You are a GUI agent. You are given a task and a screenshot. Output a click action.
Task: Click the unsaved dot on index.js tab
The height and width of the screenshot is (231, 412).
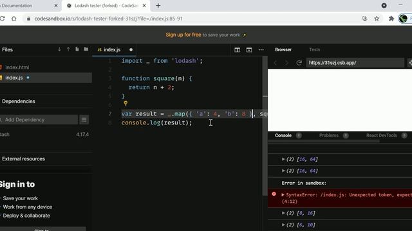tap(131, 50)
